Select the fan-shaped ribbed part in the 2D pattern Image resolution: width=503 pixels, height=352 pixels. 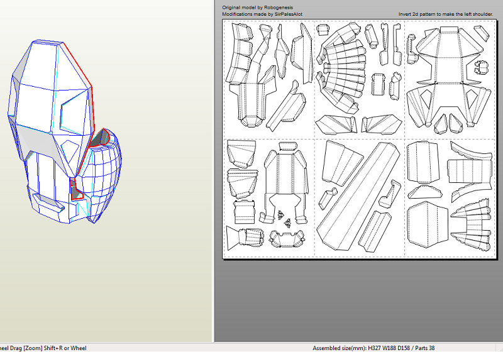tap(345, 69)
